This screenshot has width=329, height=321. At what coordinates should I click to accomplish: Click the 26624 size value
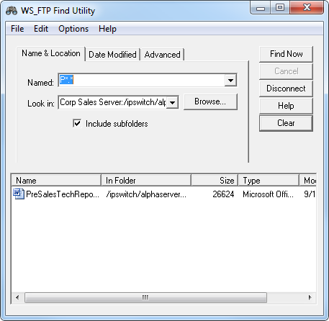click(223, 194)
